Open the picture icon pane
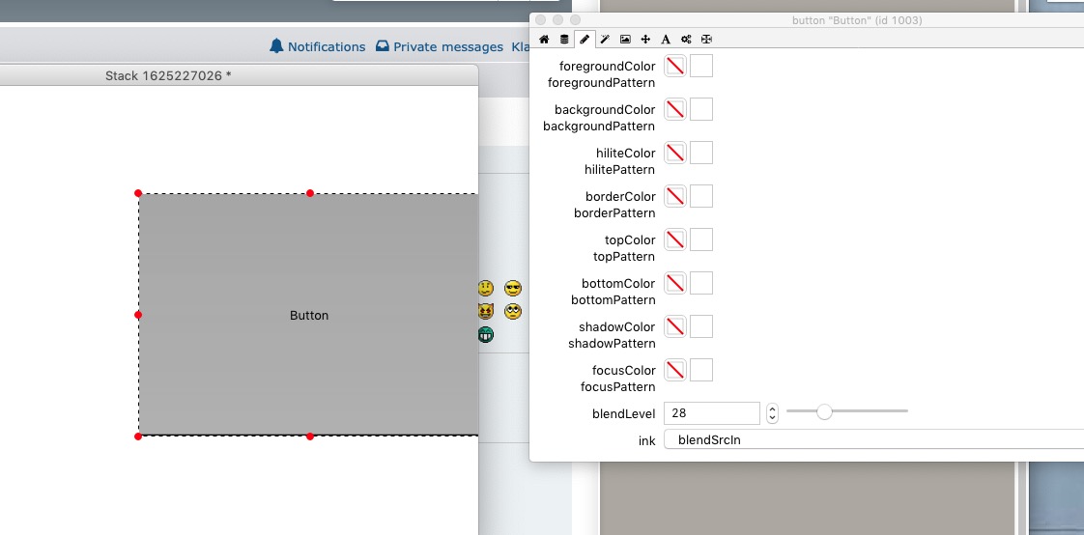Image resolution: width=1084 pixels, height=535 pixels. tap(625, 40)
